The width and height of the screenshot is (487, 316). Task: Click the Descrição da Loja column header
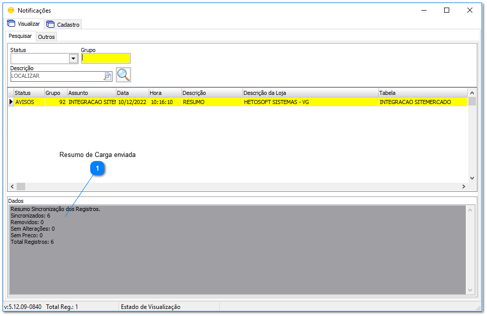click(x=310, y=93)
